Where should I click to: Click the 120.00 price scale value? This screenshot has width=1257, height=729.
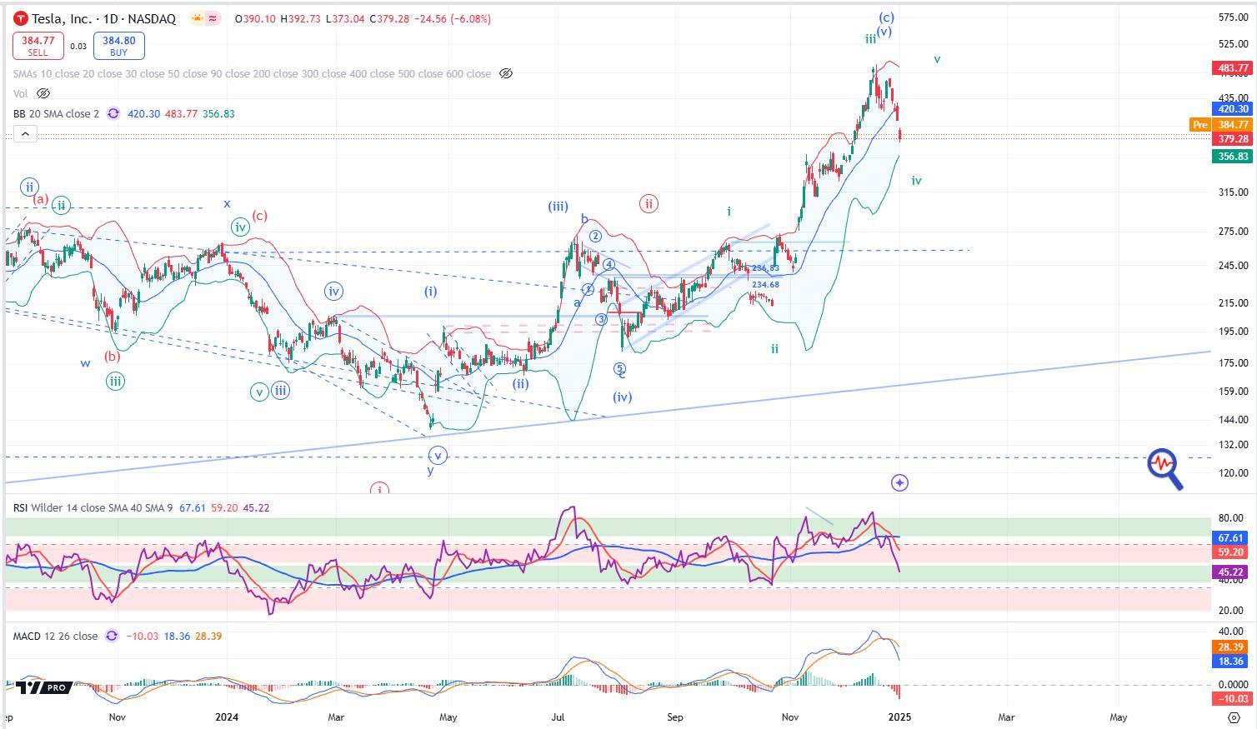[x=1233, y=472]
